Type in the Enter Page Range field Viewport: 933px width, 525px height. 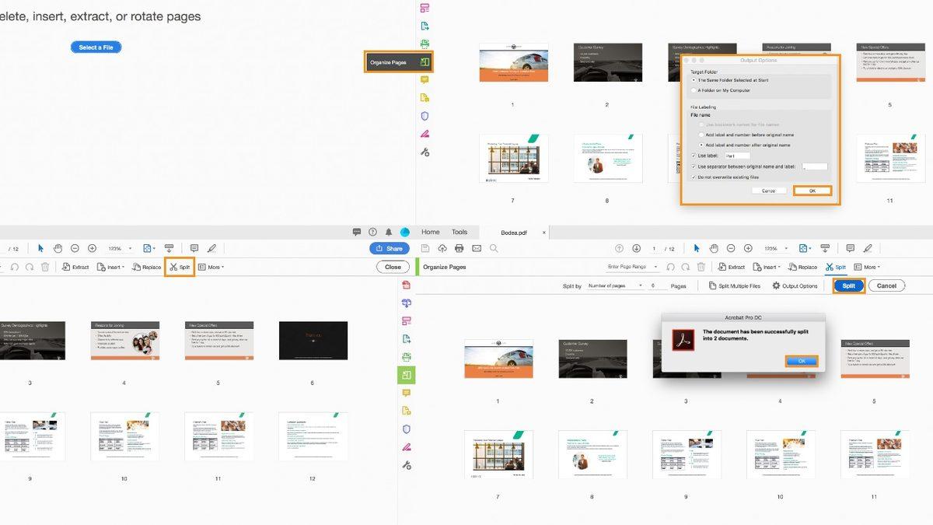[627, 266]
